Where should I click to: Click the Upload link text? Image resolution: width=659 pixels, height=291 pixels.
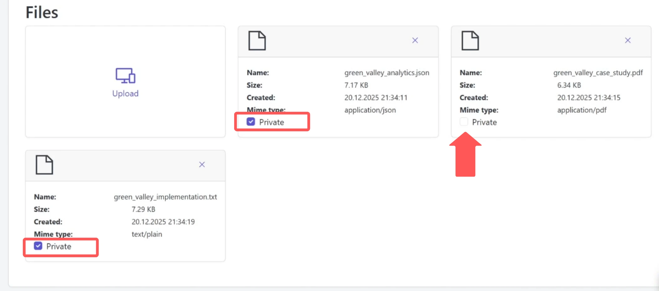125,93
